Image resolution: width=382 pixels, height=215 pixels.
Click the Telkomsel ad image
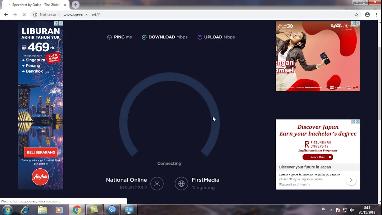[x=318, y=56]
